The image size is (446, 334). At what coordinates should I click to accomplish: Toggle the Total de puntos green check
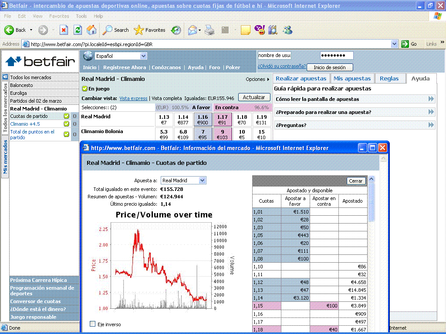(x=66, y=134)
